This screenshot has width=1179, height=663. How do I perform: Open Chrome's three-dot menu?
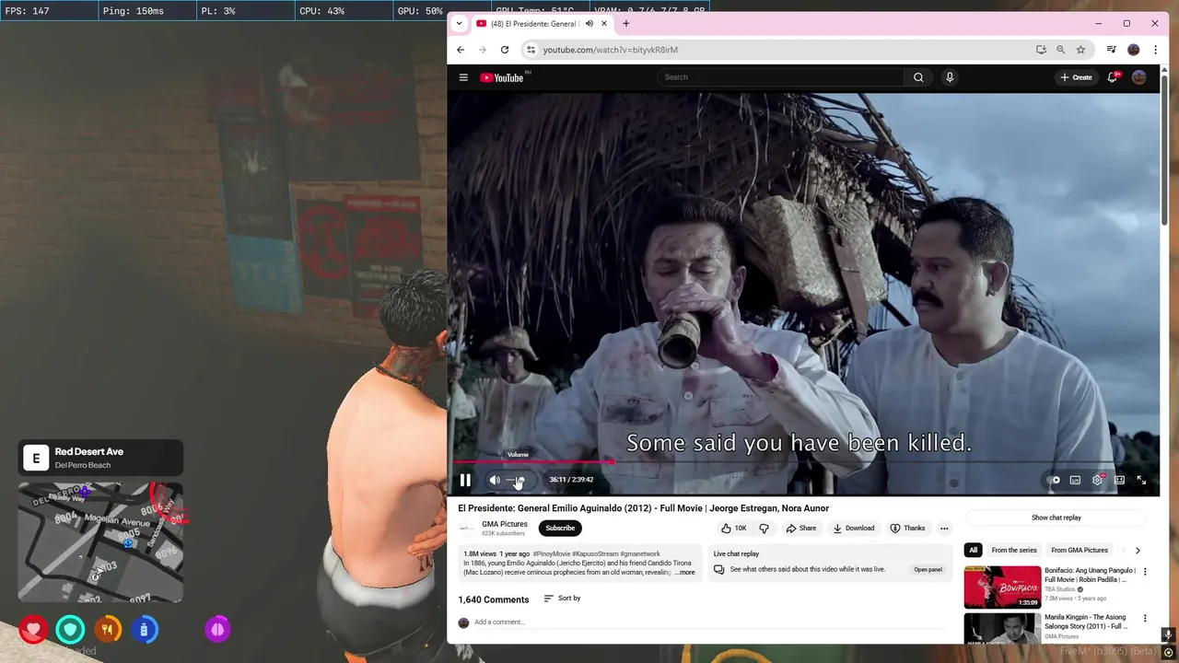[x=1155, y=50]
